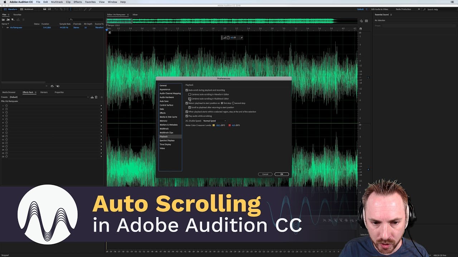Select the first stop radio button

pyautogui.click(x=222, y=103)
